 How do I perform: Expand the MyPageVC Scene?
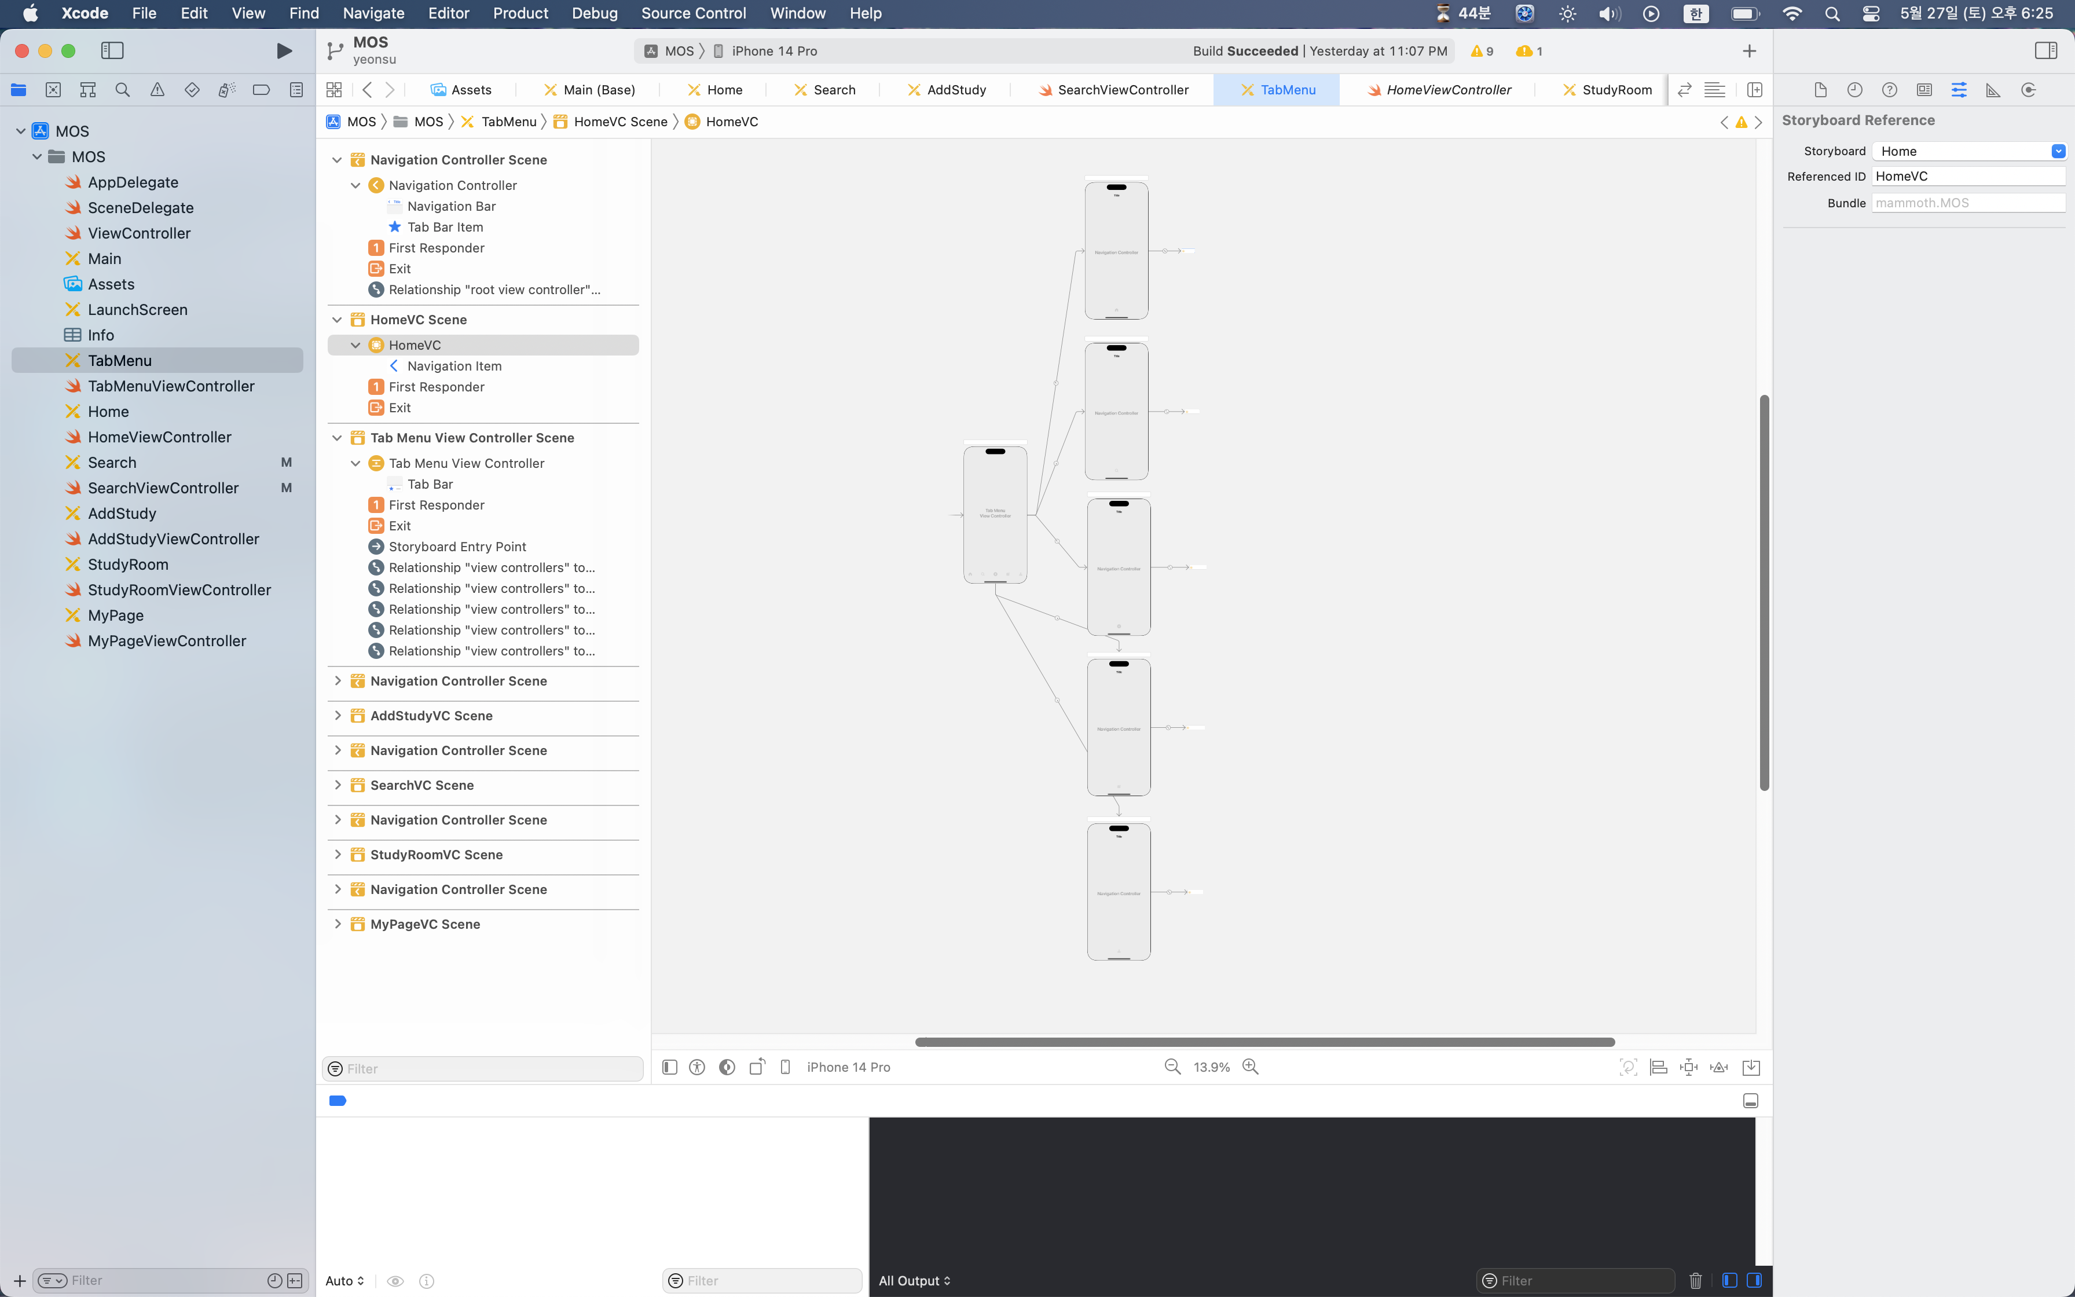(337, 924)
